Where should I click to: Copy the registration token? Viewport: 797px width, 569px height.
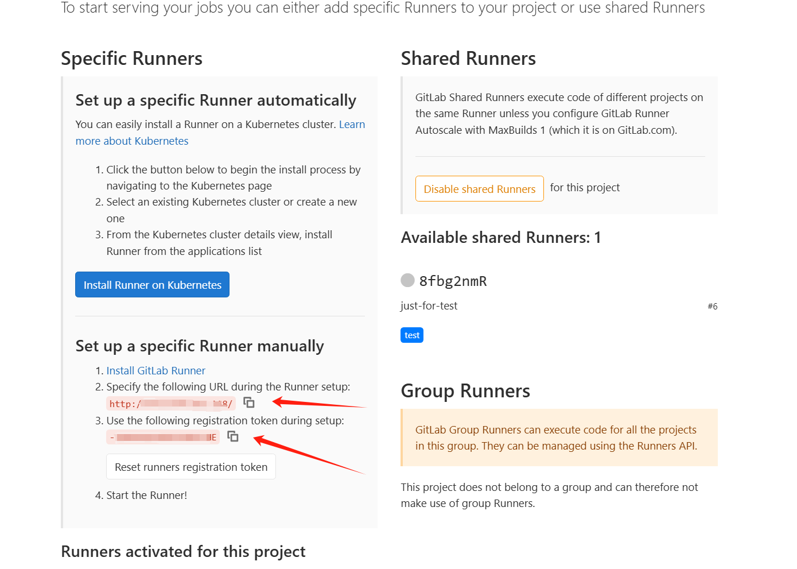tap(233, 436)
